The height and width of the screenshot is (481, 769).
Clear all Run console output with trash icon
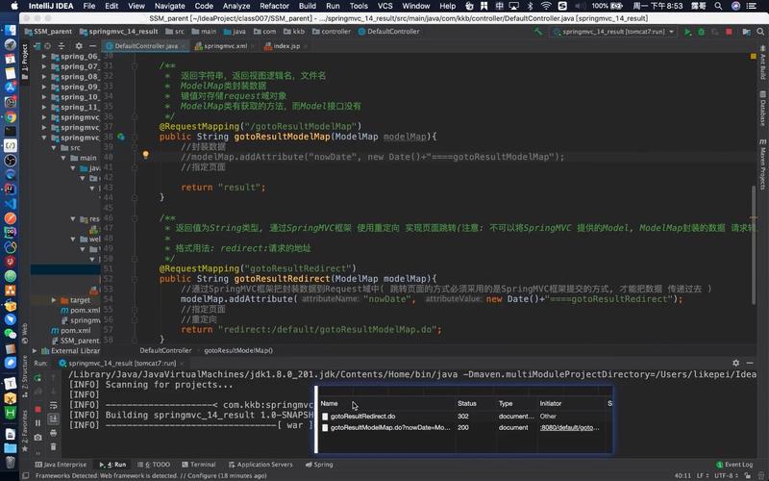pyautogui.click(x=54, y=446)
